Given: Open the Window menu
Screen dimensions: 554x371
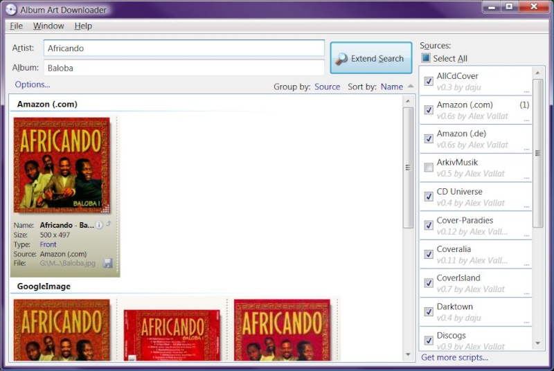Looking at the screenshot, I should (x=48, y=26).
